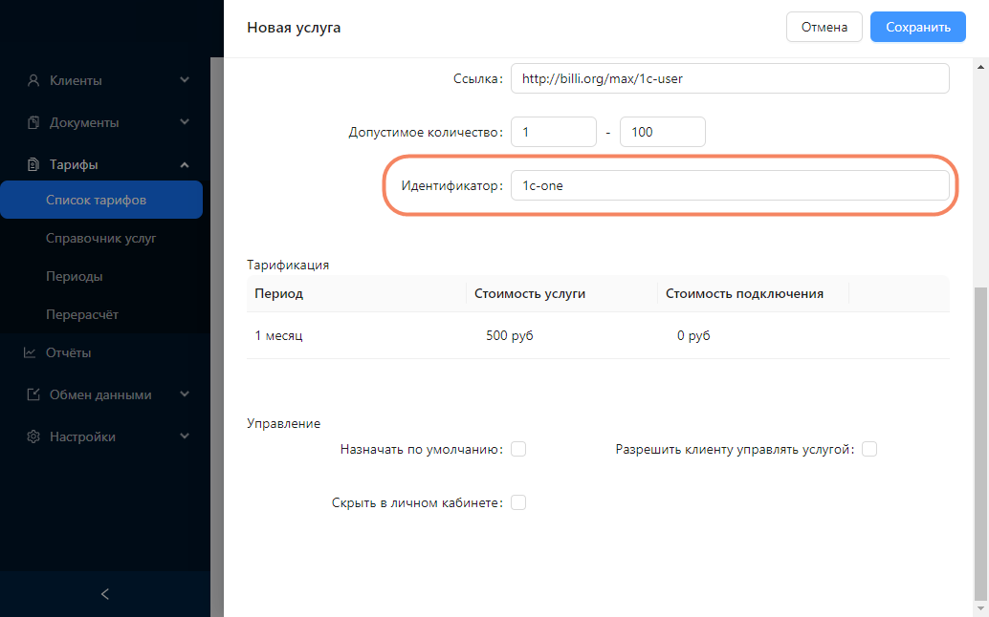This screenshot has width=989, height=617.
Task: Expand the Клиенты menu chevron
Action: pyautogui.click(x=185, y=80)
